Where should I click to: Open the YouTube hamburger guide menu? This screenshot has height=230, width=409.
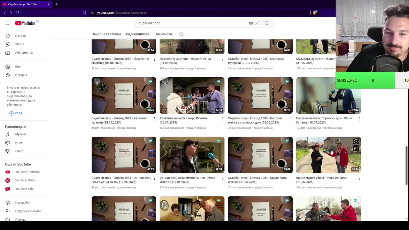(8, 23)
